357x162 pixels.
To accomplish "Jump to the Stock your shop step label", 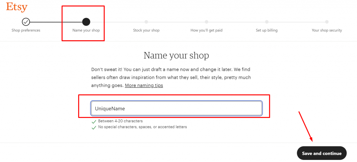I will coord(146,30).
